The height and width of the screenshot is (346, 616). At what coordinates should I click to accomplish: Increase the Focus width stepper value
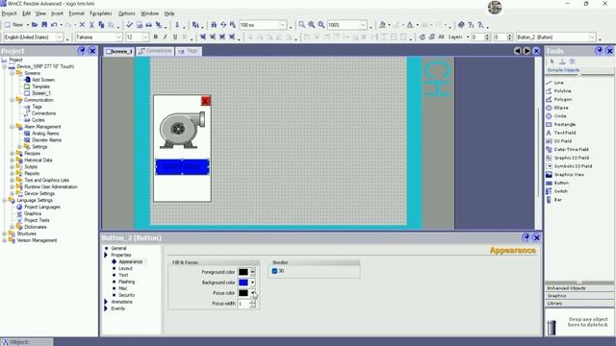click(252, 302)
